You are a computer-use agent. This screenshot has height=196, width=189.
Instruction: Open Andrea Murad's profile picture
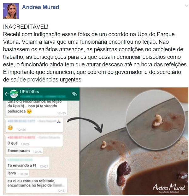11,11
